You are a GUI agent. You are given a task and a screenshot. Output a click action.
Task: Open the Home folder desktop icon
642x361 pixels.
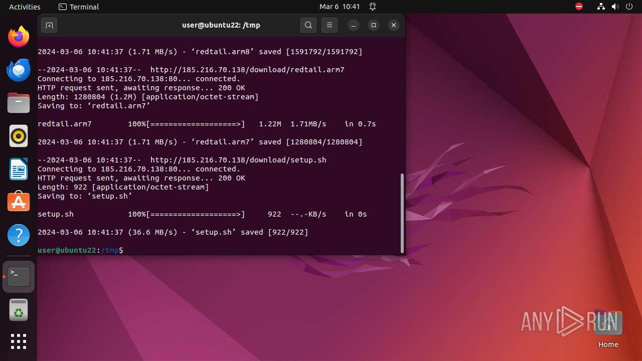tap(608, 329)
